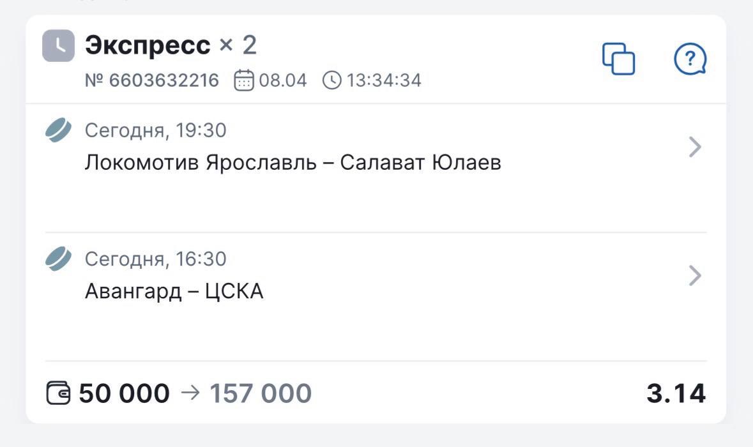Click bet number 6603632216
753x447 pixels.
pos(152,81)
